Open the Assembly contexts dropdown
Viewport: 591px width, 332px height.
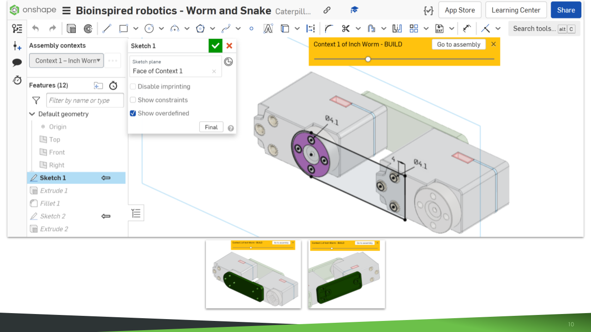(x=66, y=60)
